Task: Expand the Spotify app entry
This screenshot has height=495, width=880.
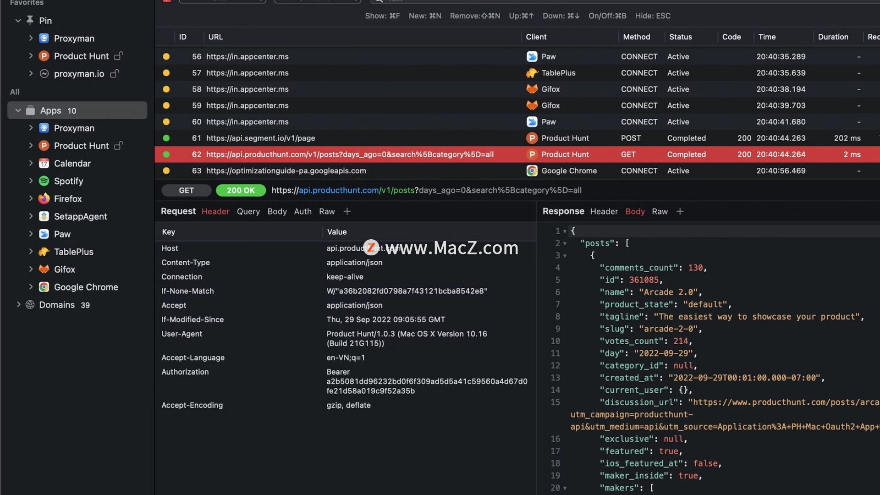Action: (31, 181)
